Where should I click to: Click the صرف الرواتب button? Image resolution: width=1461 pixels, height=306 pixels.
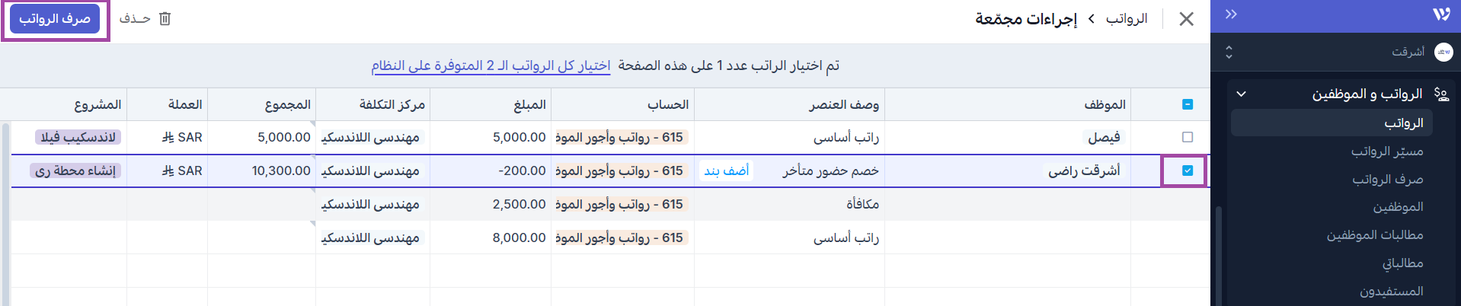(x=55, y=19)
